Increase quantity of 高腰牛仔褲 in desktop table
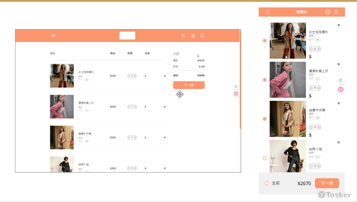Screen dimensions: 357x202 pos(135,138)
